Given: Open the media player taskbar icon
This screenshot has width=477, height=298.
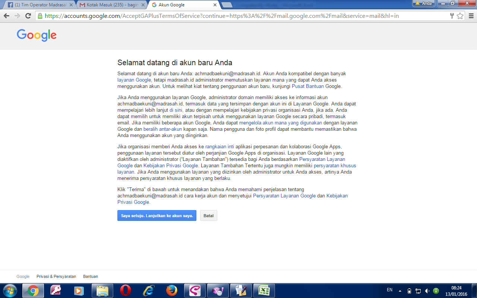Looking at the screenshot, I should (79, 291).
